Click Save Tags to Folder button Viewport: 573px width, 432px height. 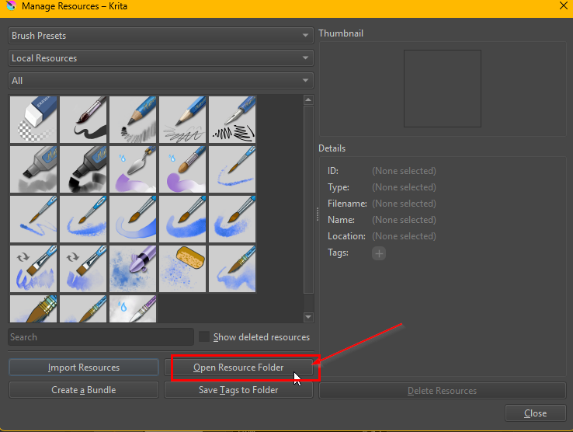coord(238,390)
